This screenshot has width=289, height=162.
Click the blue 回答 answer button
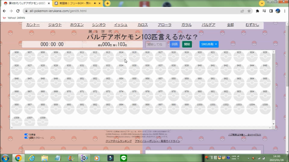[x=175, y=44]
